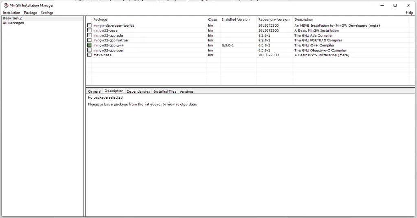
Task: Open the Package menu
Action: [31, 13]
